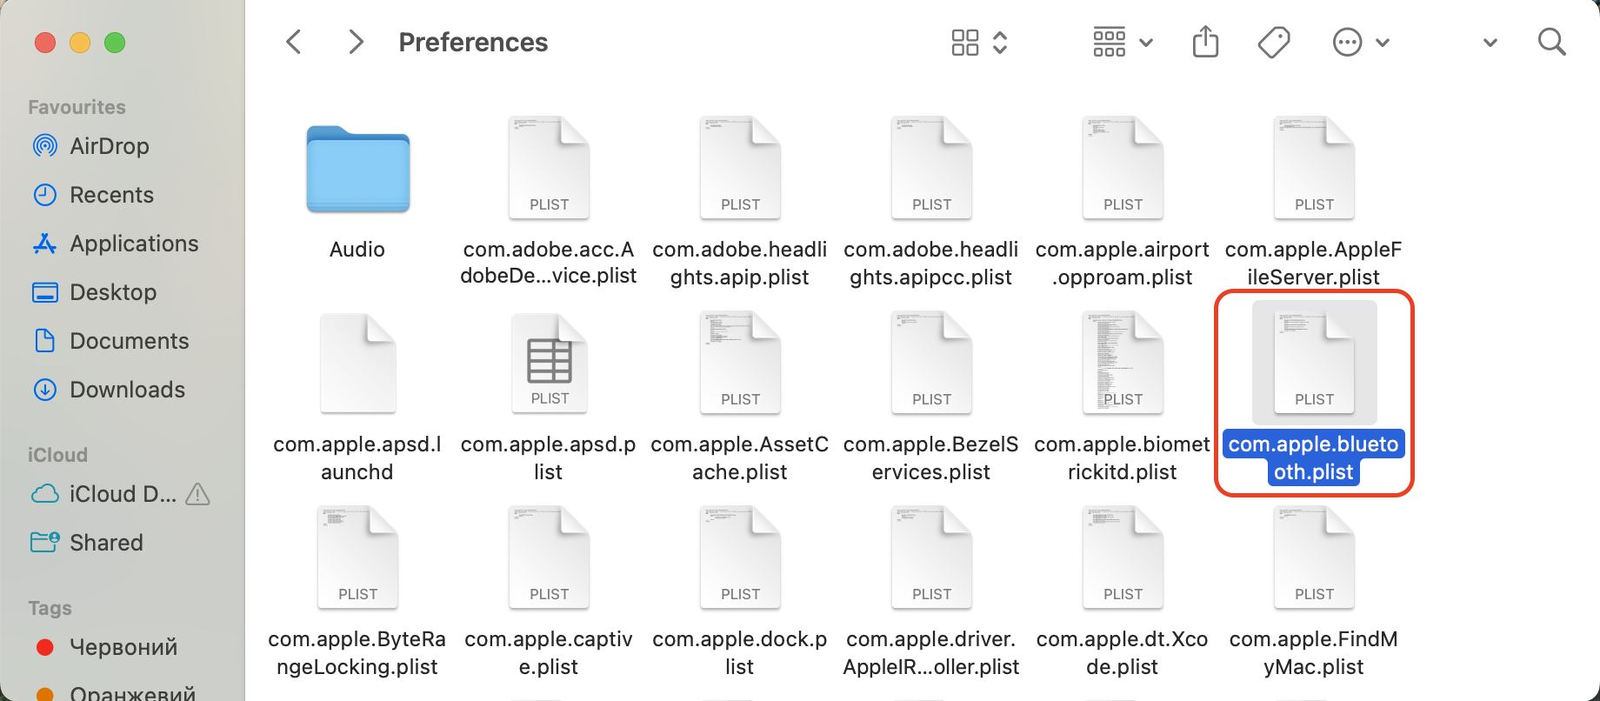This screenshot has height=701, width=1600.
Task: Select com.apple.biometrickitd.plist file icon
Action: click(x=1123, y=362)
